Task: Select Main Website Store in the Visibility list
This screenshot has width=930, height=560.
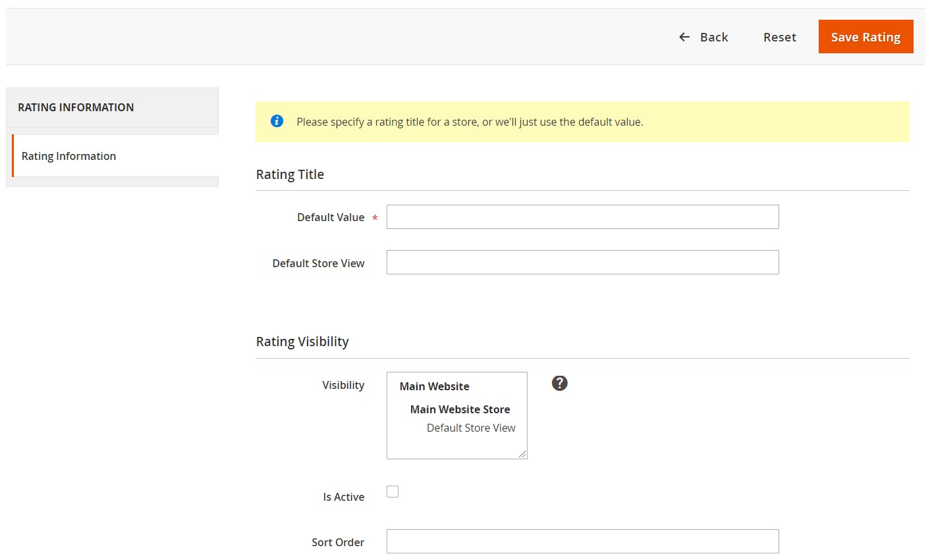Action: [x=460, y=409]
